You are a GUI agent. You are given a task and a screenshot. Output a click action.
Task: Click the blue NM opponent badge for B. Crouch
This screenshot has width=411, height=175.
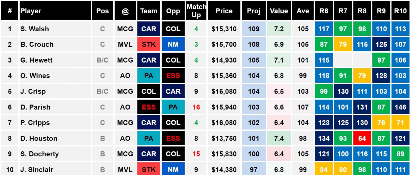pyautogui.click(x=173, y=44)
